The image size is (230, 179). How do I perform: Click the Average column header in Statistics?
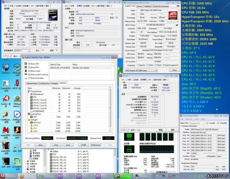coord(77,88)
